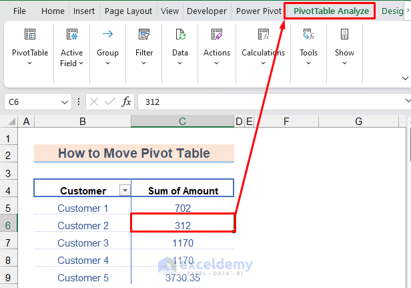Click the Group arrow icon
411x288 pixels.
click(x=107, y=35)
